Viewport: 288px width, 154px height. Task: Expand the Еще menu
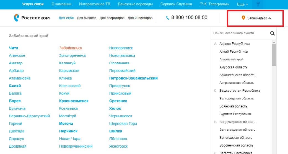[x=242, y=4]
